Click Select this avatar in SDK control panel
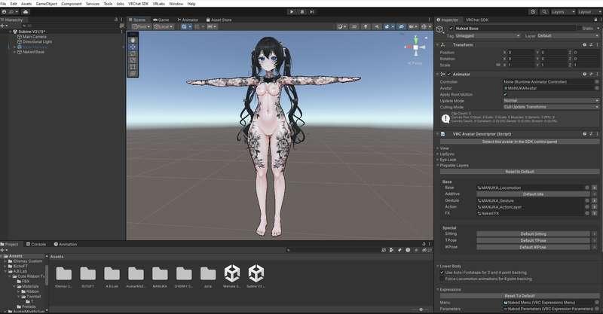This screenshot has height=314, width=603. coord(519,142)
